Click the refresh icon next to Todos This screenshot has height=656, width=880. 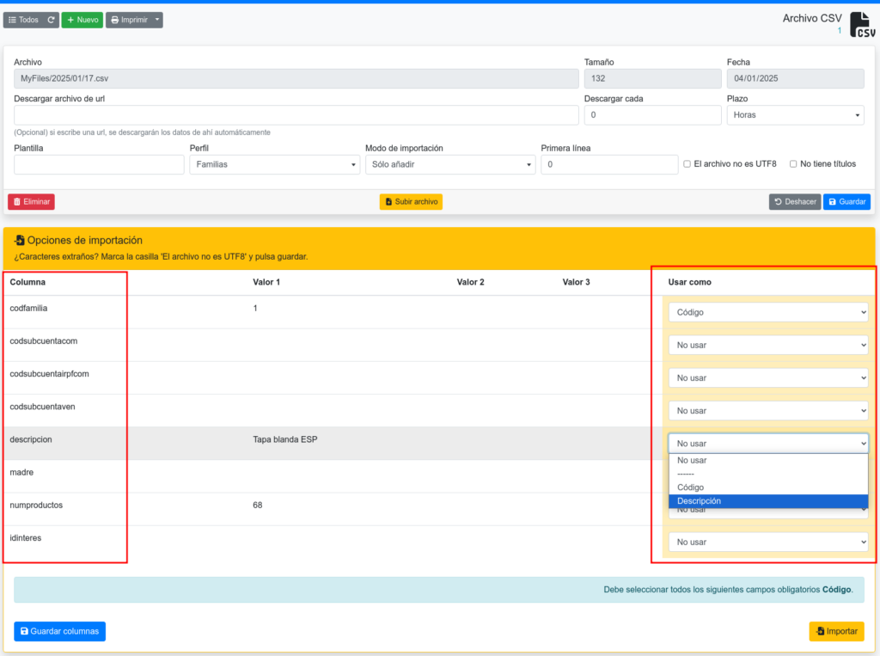coord(52,20)
